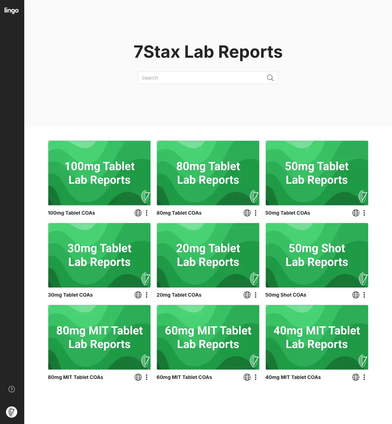
Task: Click globe icon for 80mg Tablet COAs
Action: tap(247, 213)
